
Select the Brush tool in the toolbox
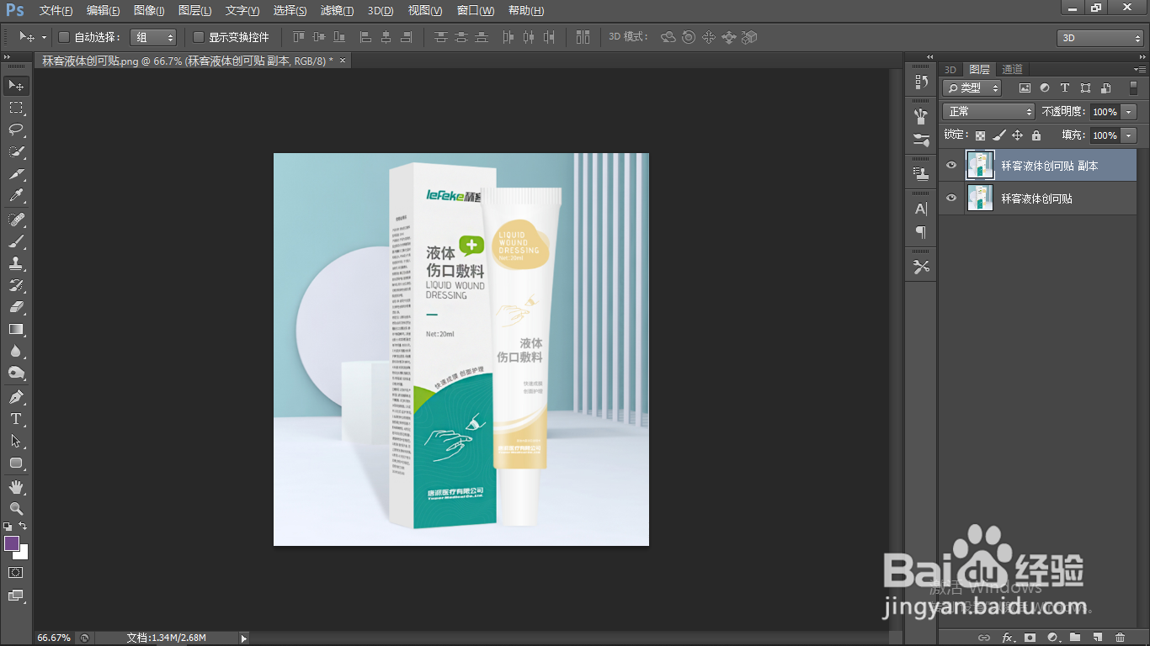(16, 241)
